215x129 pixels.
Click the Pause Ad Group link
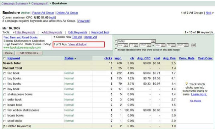pyautogui.click(x=43, y=13)
